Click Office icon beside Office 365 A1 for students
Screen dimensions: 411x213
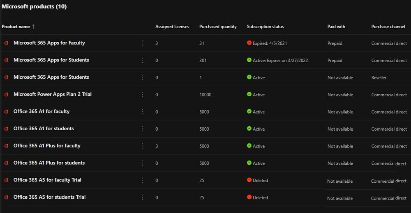6,129
